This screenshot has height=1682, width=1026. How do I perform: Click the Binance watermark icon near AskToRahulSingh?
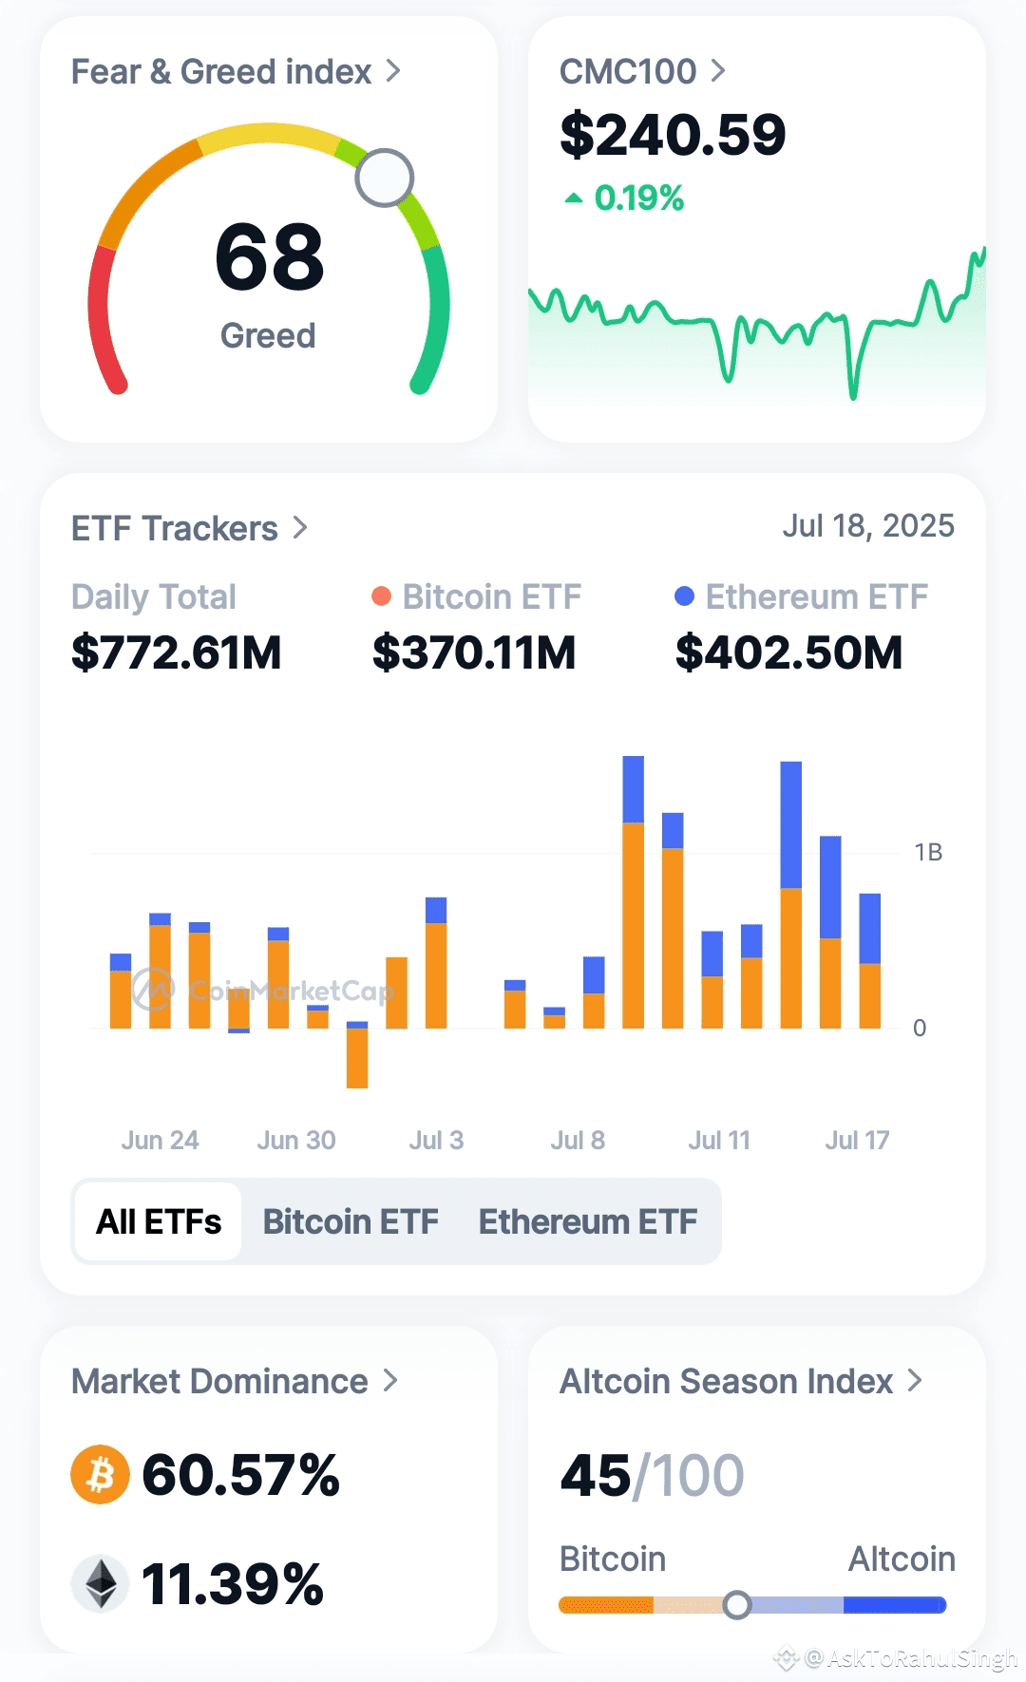pos(787,1658)
